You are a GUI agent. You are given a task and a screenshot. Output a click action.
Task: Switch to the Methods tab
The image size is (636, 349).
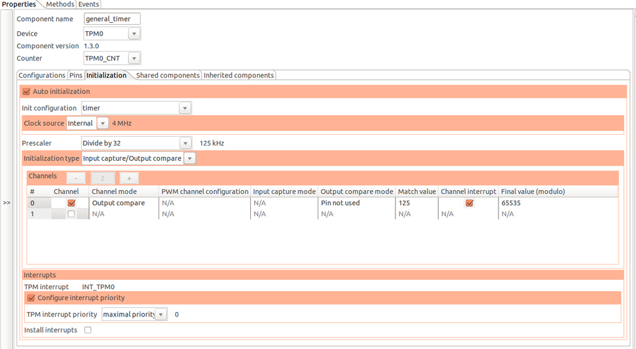(x=60, y=4)
